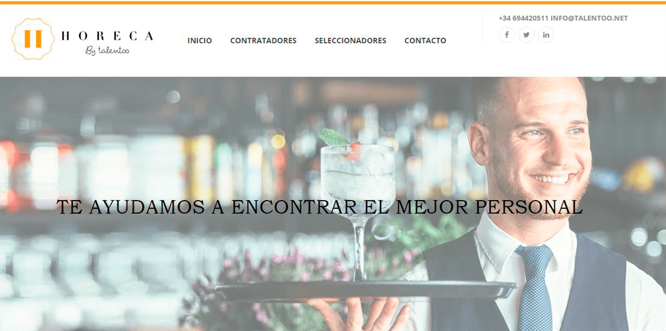Viewport: 666px width, 331px height.
Task: Click the HORECA wordmark text
Action: 107,36
